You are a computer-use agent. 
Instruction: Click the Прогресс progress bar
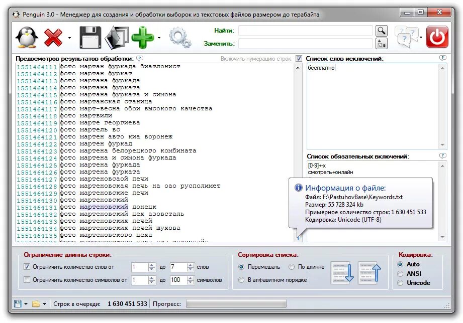(x=236, y=304)
